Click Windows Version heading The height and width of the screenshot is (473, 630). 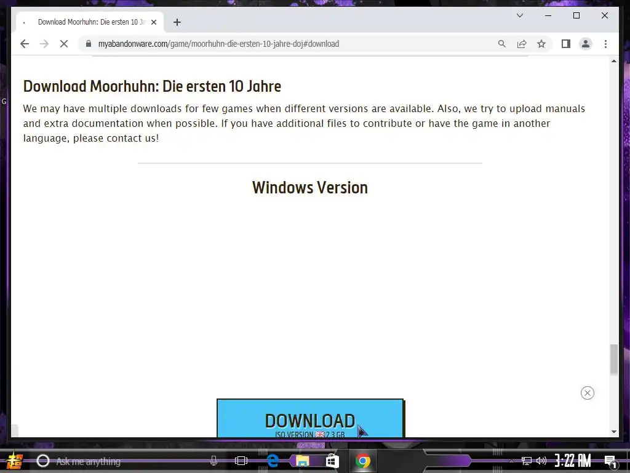click(310, 188)
